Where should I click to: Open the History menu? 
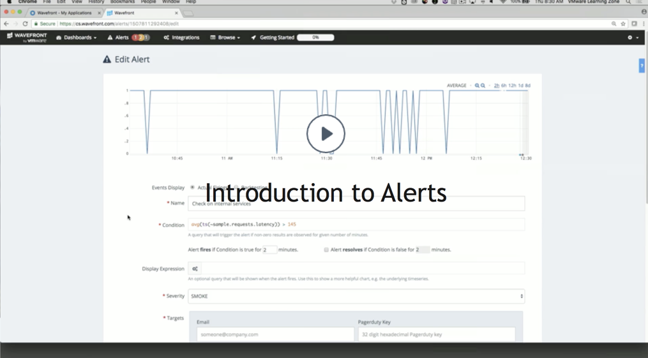click(96, 2)
